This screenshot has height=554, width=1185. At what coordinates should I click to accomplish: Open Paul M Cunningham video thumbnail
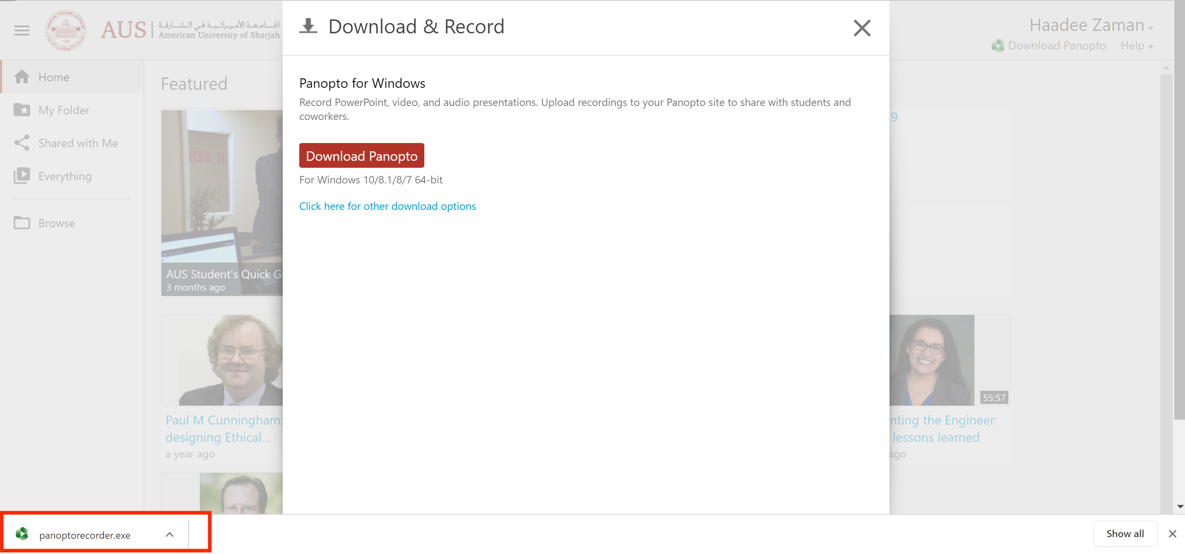click(222, 360)
